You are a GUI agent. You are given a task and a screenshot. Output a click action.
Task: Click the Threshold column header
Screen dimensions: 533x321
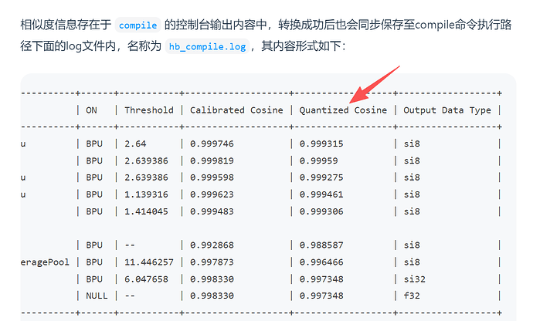pyautogui.click(x=149, y=110)
